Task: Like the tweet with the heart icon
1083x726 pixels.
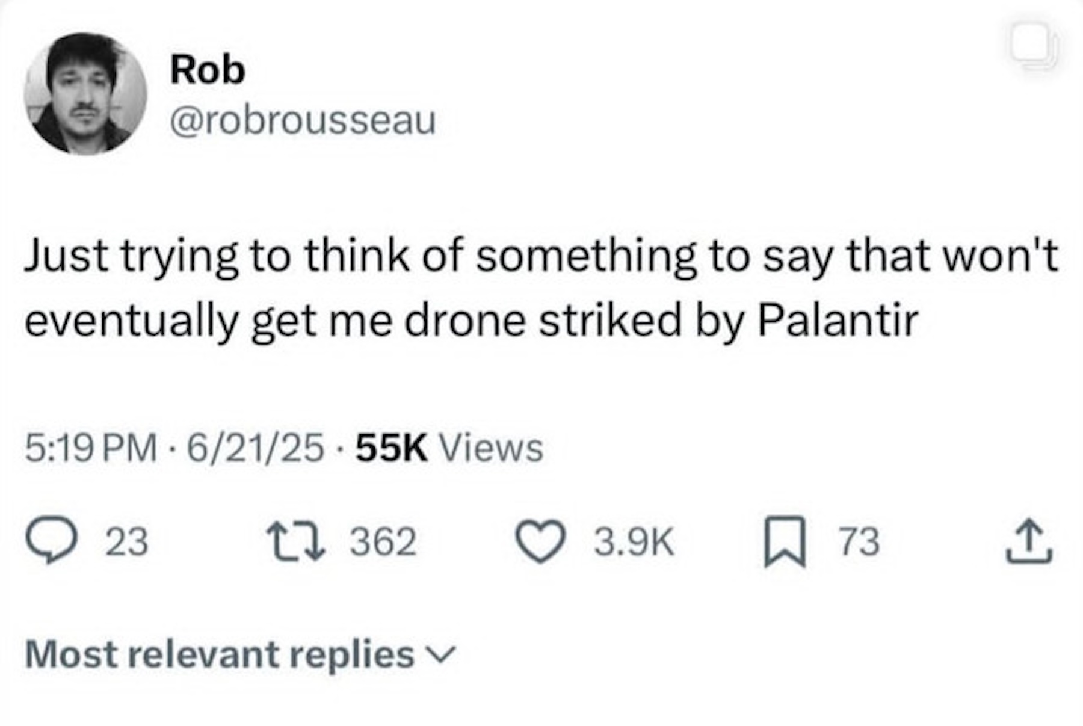Action: (540, 541)
